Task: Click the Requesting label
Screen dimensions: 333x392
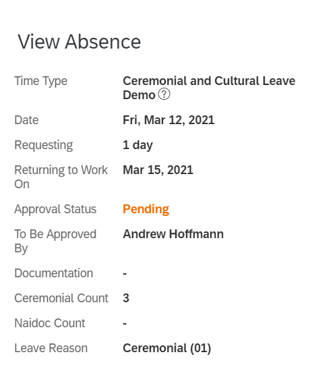Action: (43, 145)
